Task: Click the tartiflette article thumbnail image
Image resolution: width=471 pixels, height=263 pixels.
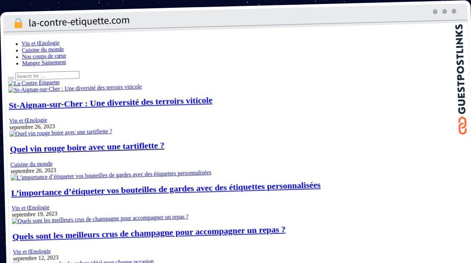Action: tap(61, 132)
